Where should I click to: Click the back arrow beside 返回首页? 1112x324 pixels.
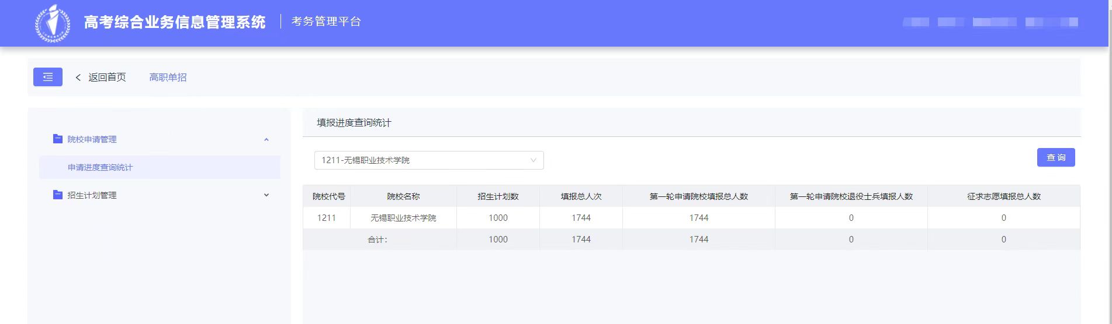(78, 78)
